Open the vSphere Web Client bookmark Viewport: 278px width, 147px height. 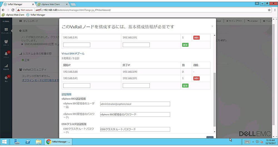click(x=13, y=15)
